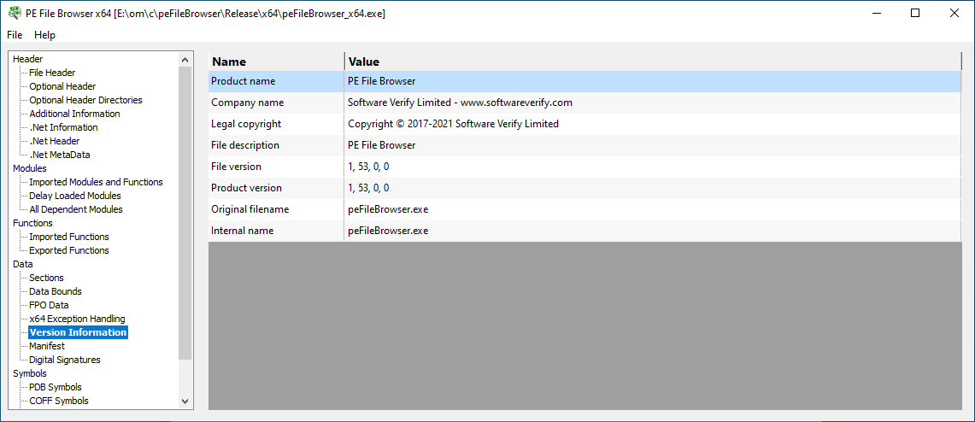Select File Header in the tree

pos(52,73)
